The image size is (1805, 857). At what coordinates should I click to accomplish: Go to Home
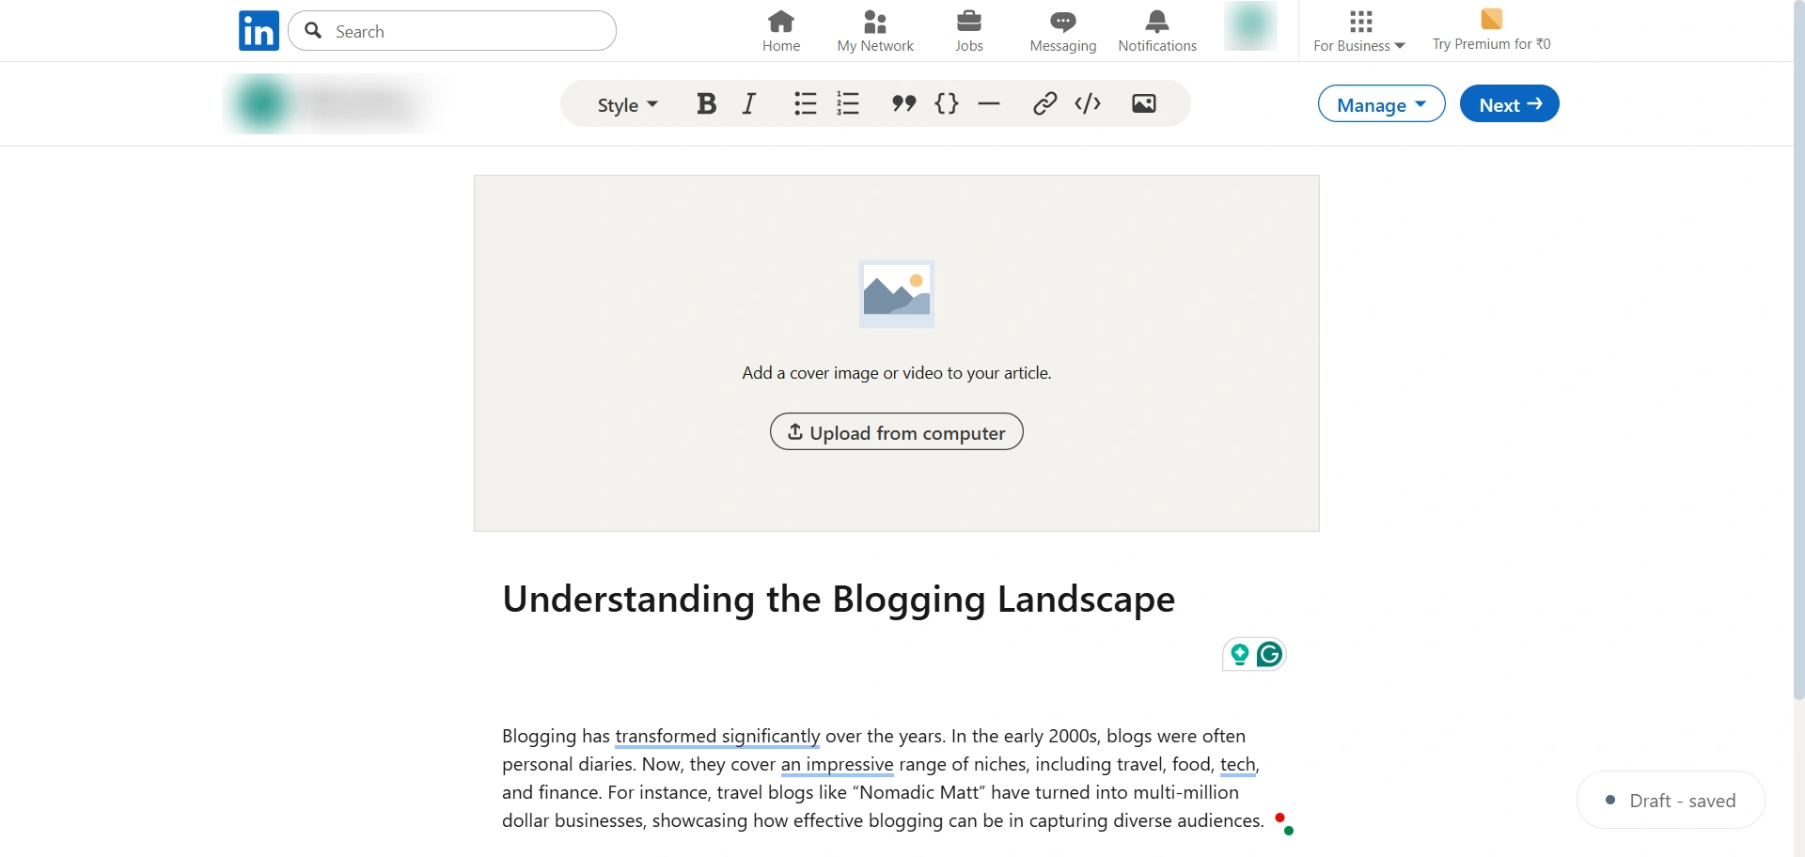click(x=781, y=31)
